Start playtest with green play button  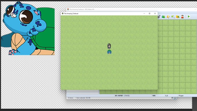189,17
